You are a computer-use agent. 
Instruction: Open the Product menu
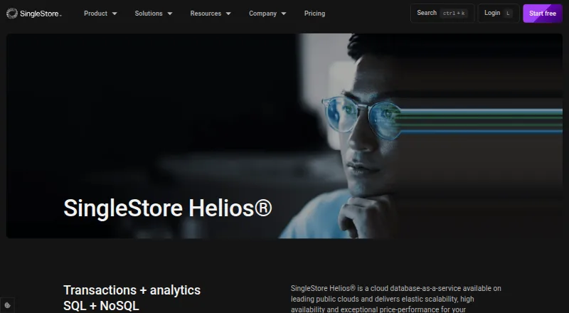tap(96, 14)
